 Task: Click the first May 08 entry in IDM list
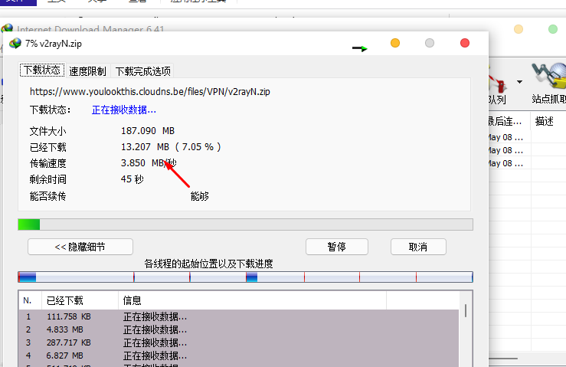pos(505,138)
